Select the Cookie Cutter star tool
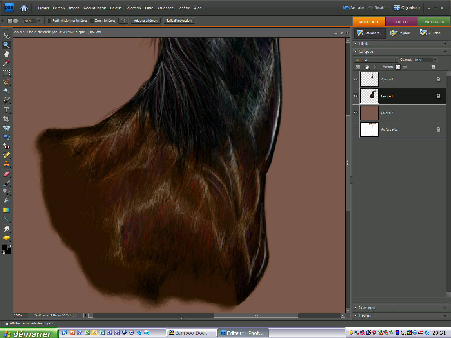This screenshot has height=338, width=451. point(6,128)
